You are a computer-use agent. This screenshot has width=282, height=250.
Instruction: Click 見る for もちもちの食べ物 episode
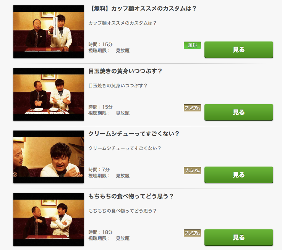click(239, 237)
